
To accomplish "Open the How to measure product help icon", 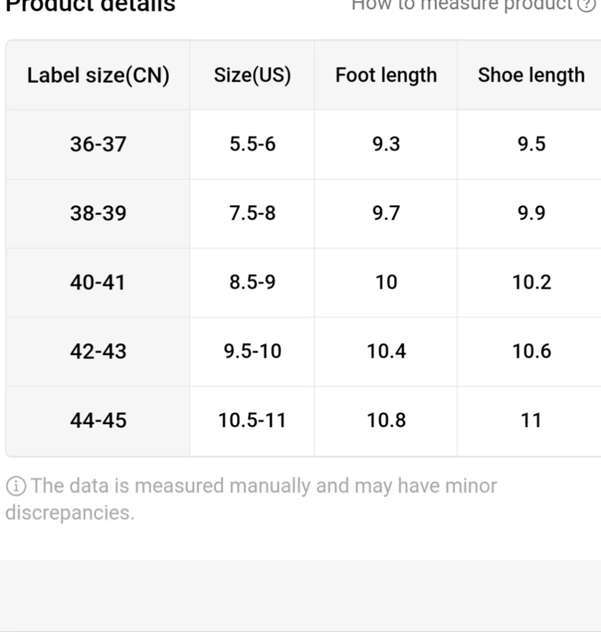I will click(x=586, y=4).
